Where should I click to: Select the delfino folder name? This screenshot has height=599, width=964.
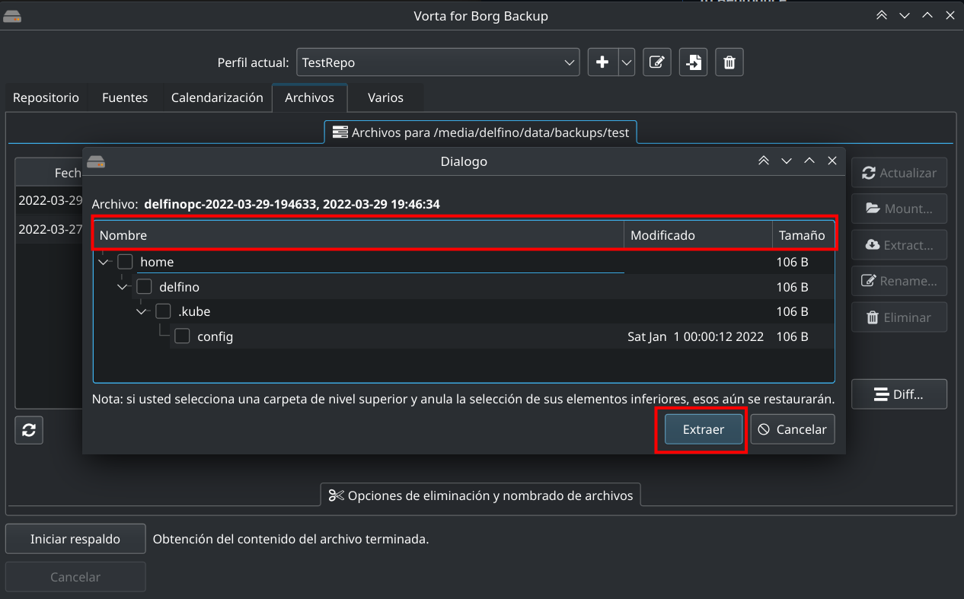tap(179, 287)
